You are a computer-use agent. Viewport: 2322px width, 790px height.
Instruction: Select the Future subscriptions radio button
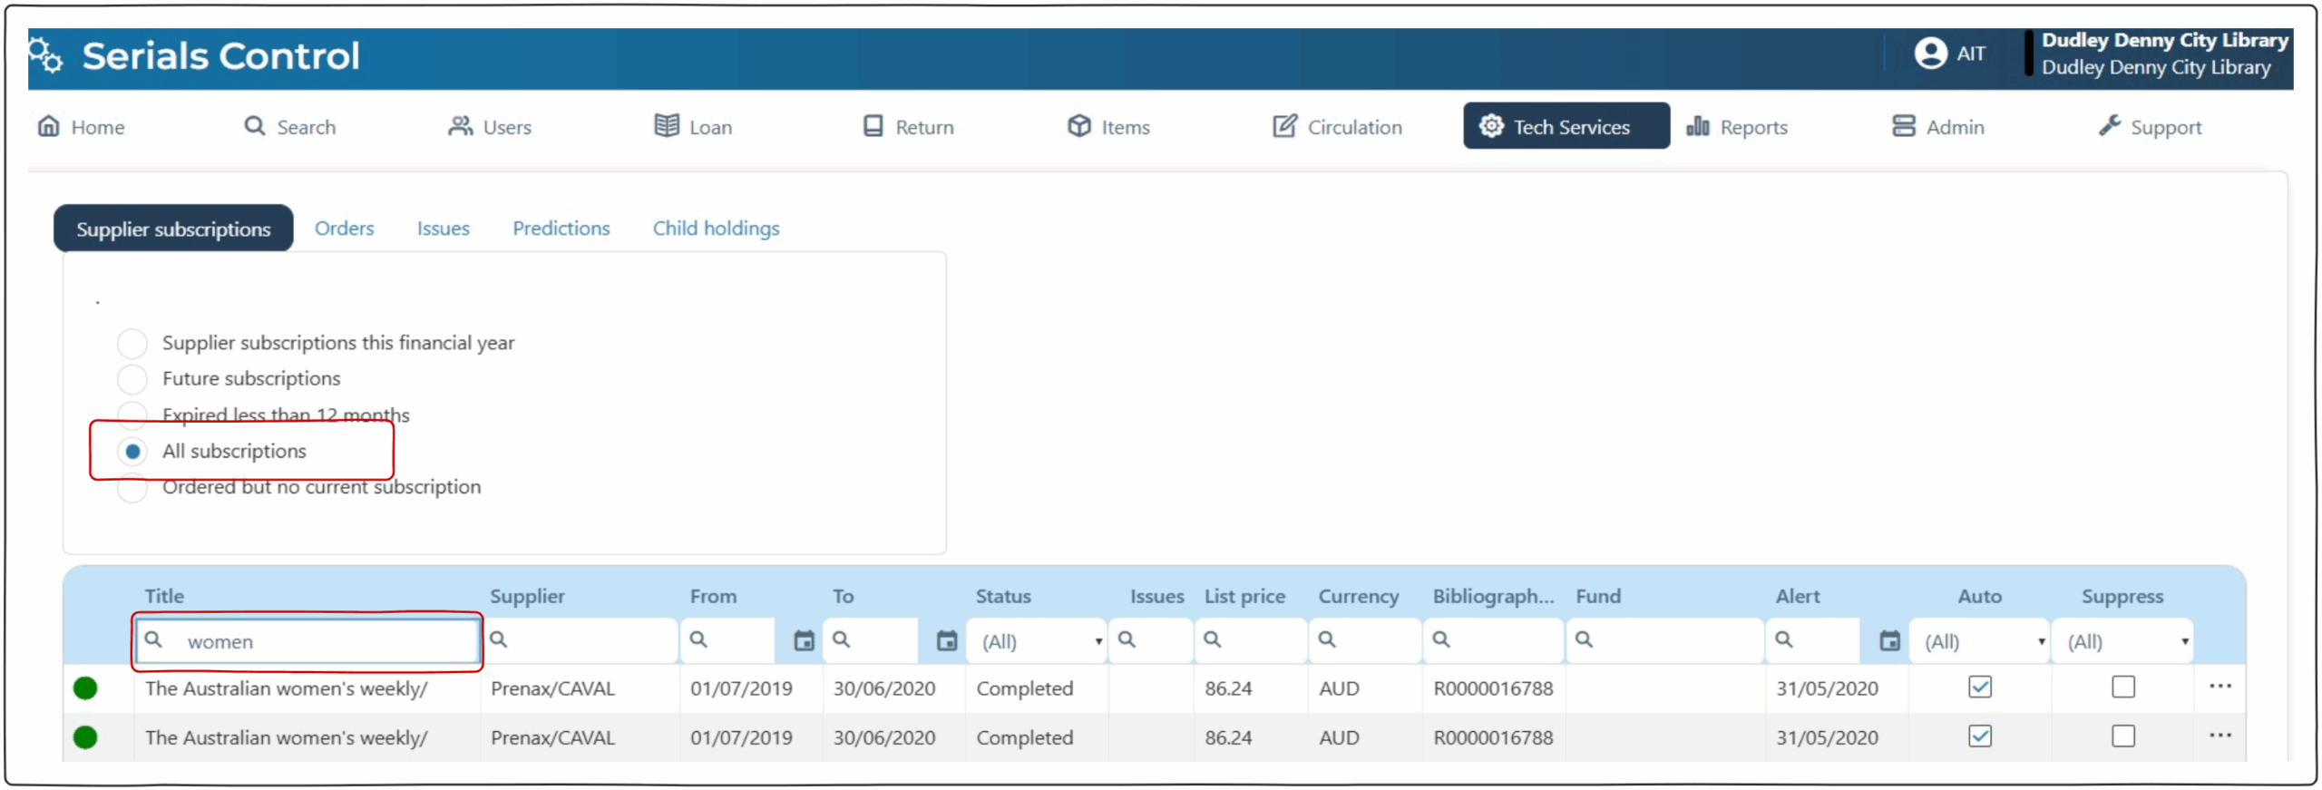(x=132, y=379)
